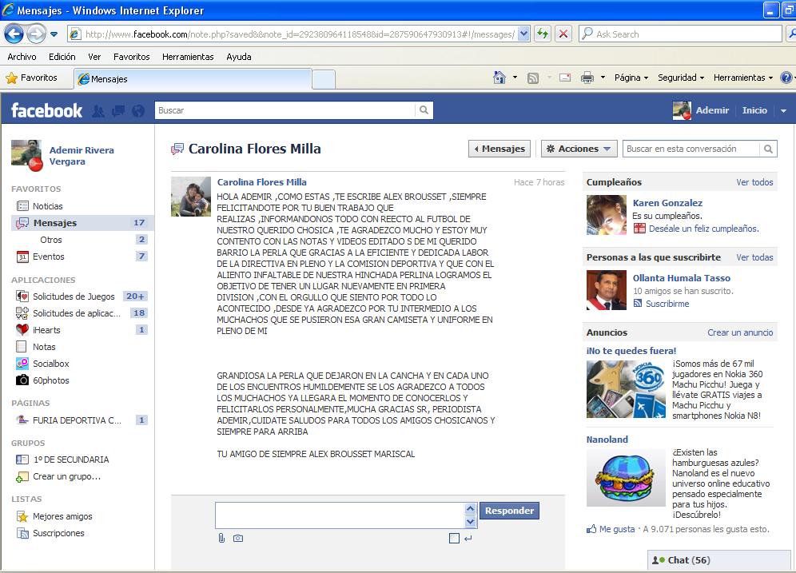Image resolution: width=796 pixels, height=573 pixels.
Task: Open messages icon in top navigation bar
Action: 117,110
